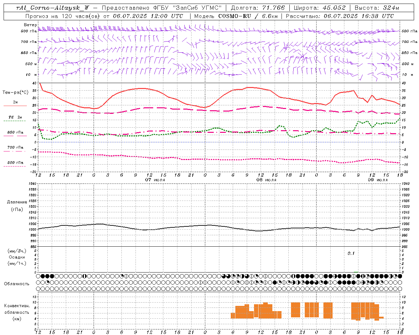The image size is (419, 335).
Task: Click the 'Td 2м' dew point legend entry
Action: (15, 117)
